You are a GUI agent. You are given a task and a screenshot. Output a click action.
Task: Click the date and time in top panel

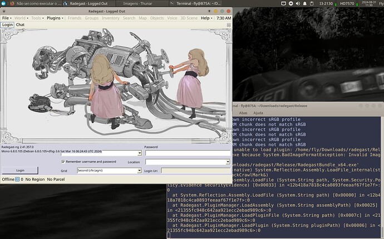(368, 4)
